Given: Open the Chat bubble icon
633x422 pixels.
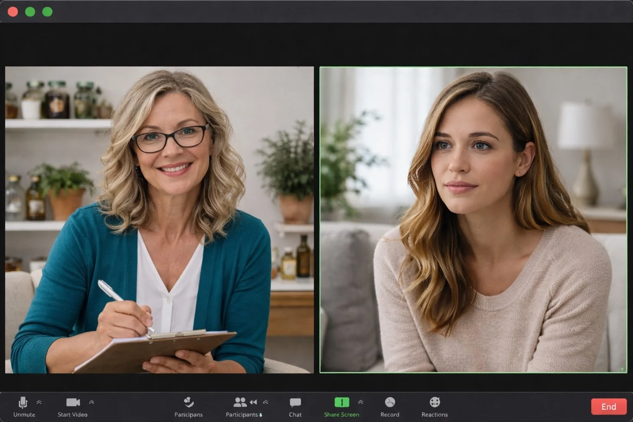Looking at the screenshot, I should pos(295,402).
